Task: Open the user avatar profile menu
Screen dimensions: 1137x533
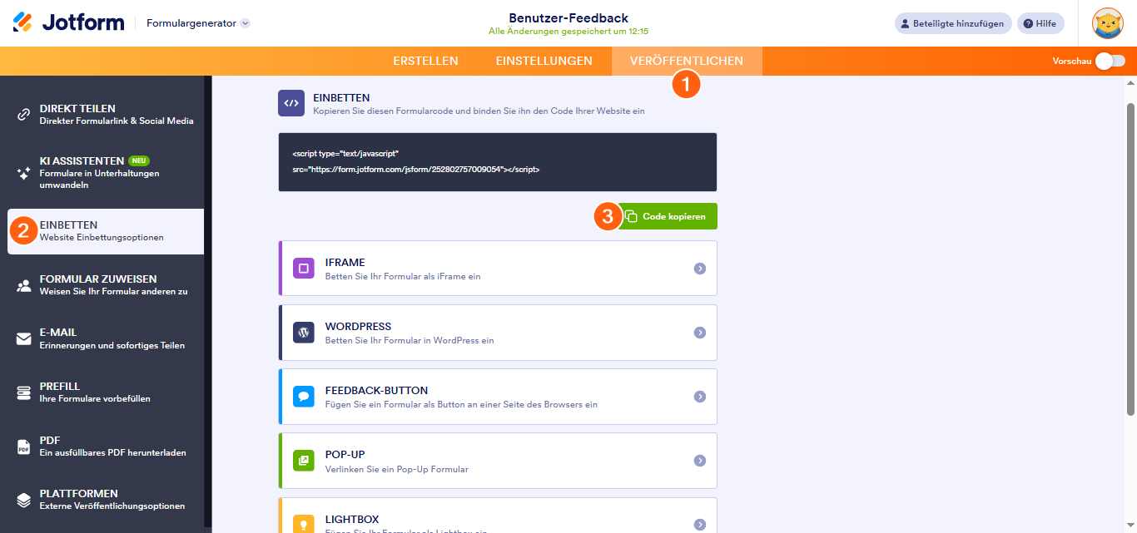Action: tap(1107, 23)
